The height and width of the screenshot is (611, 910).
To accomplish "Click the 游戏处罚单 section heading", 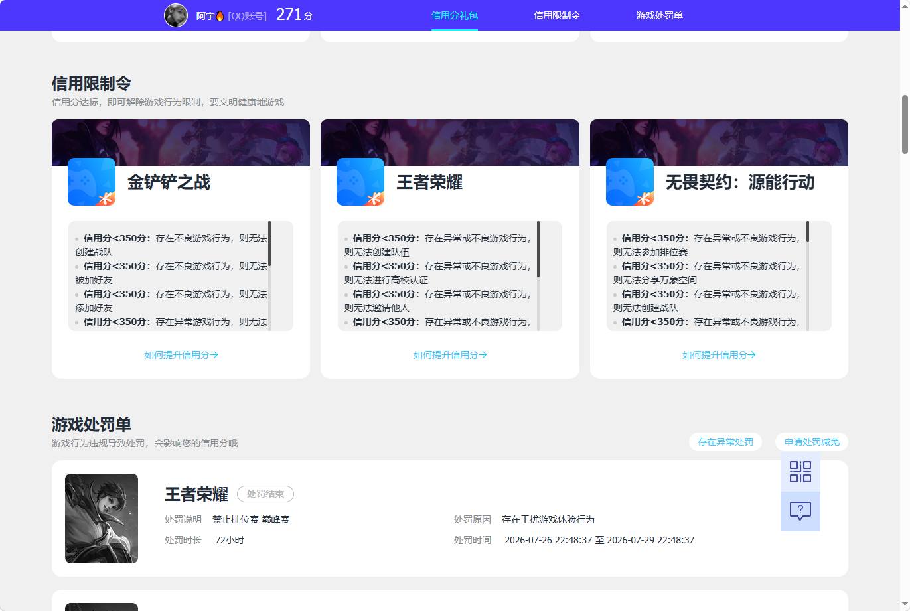I will 92,425.
